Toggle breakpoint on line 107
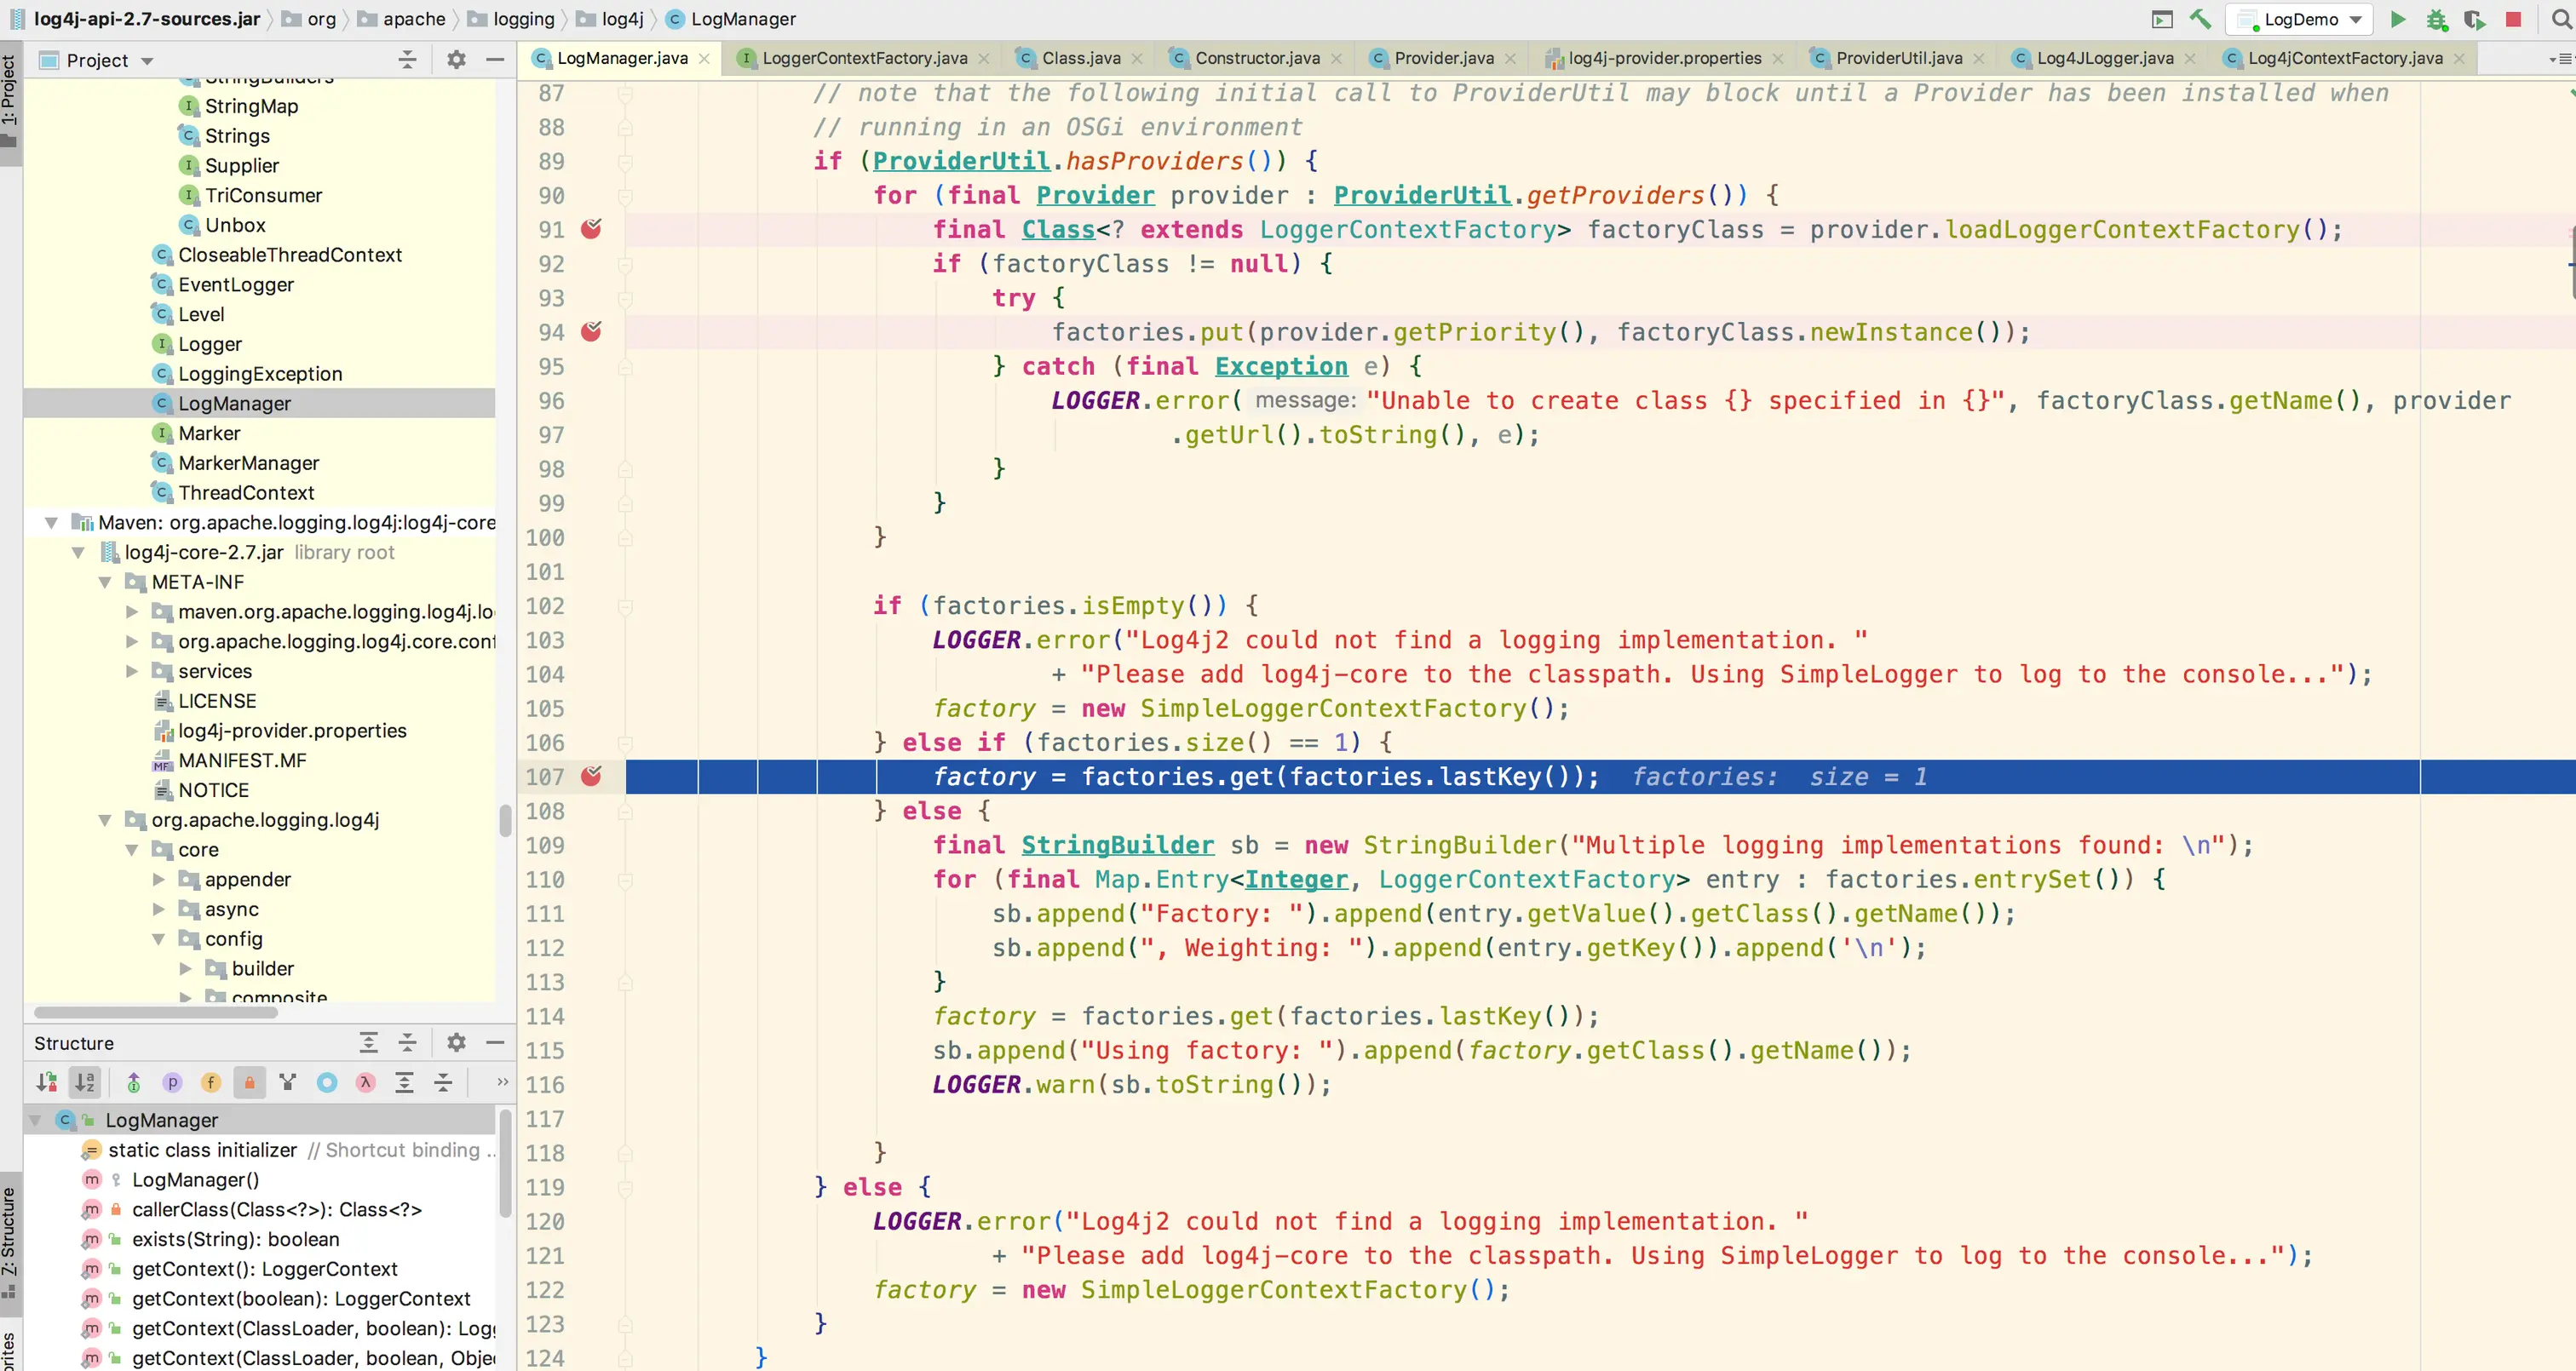The image size is (2576, 1371). pos(591,776)
